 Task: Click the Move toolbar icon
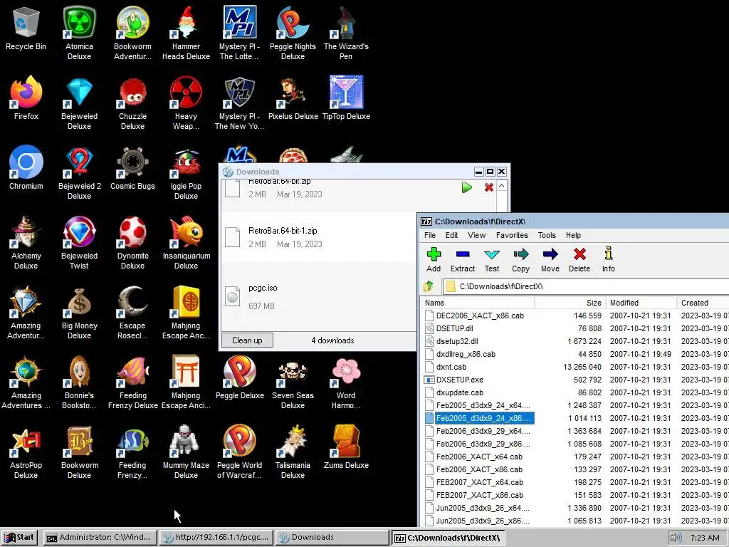pos(550,260)
